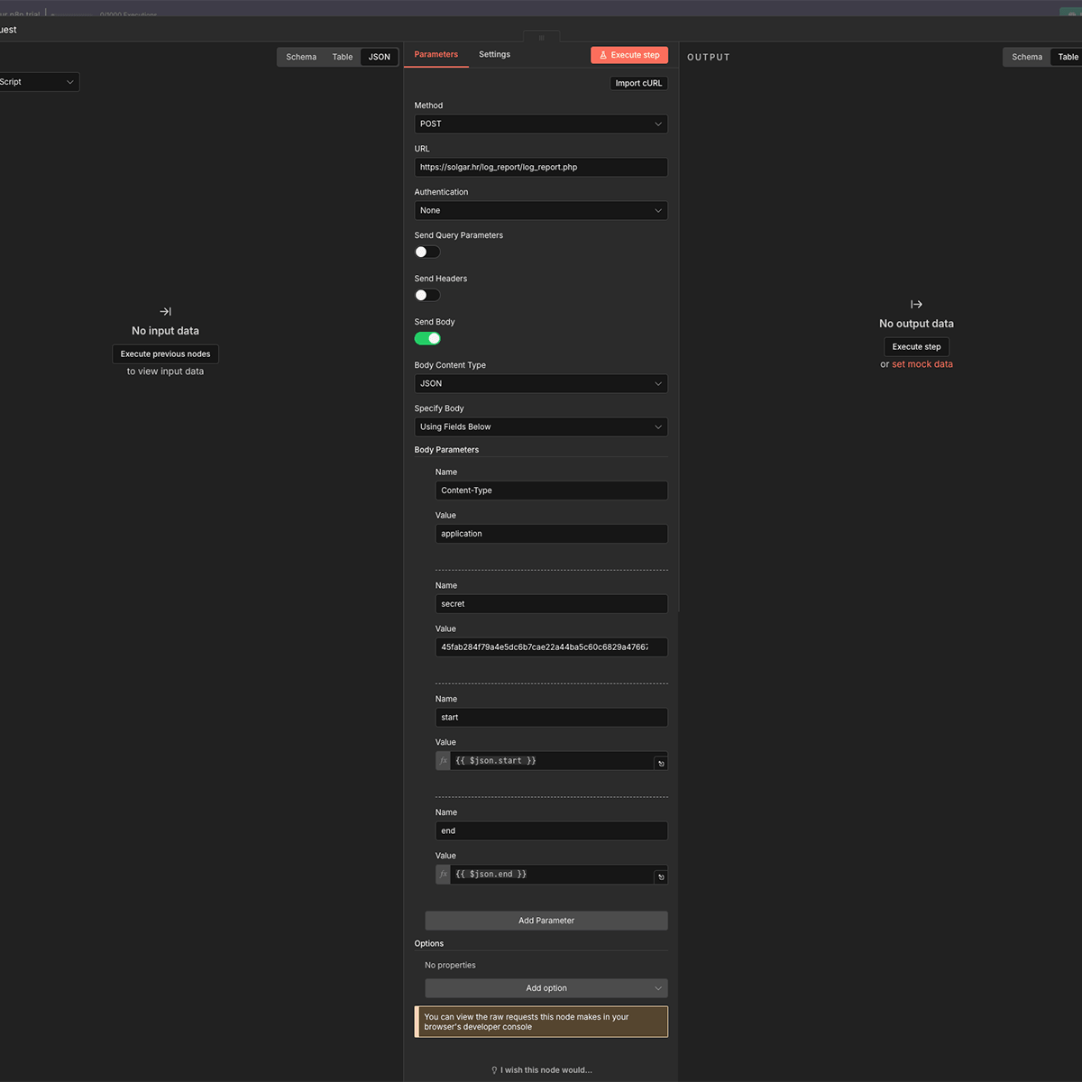Click the lightbulb icon at panel bottom
The image size is (1082, 1082).
(494, 1070)
